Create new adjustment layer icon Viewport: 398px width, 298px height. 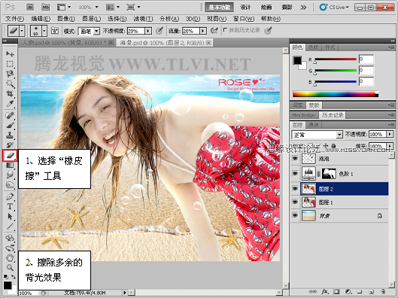348,292
